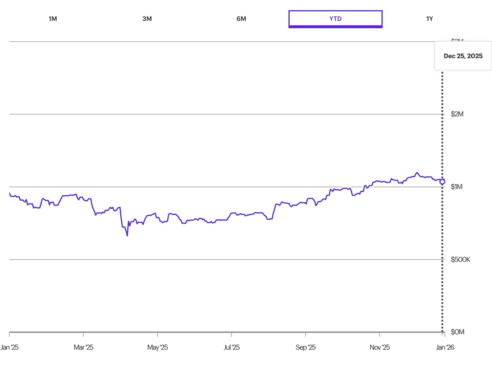
Task: Show the 1Y time range
Action: click(x=429, y=19)
